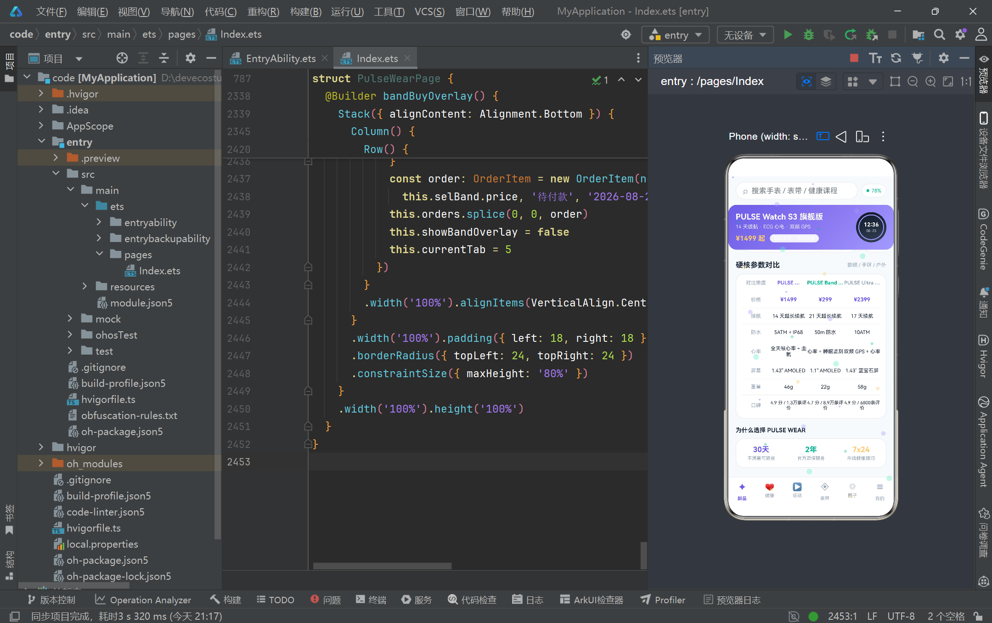Viewport: 992px width, 623px height.
Task: Open 预览器日志 tool window
Action: click(x=732, y=600)
